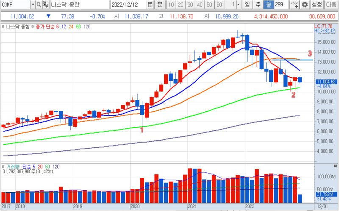Click the small icon at the volume panel corner

[x=336, y=166]
